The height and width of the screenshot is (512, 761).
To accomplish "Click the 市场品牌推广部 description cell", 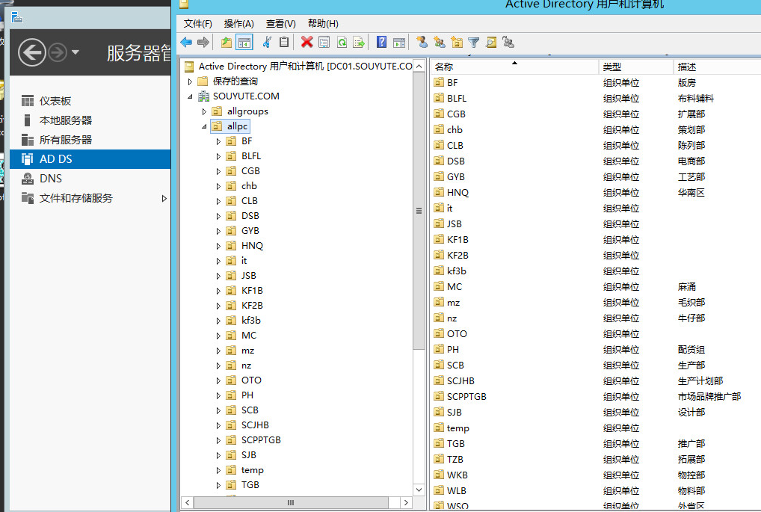I will pyautogui.click(x=709, y=396).
